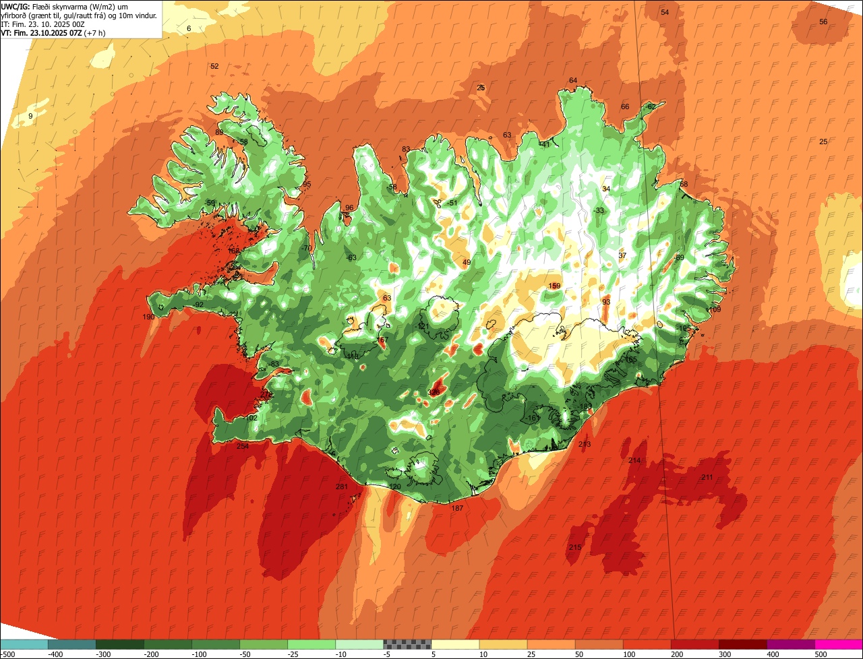Click the flux value '92' on the map

point(199,305)
